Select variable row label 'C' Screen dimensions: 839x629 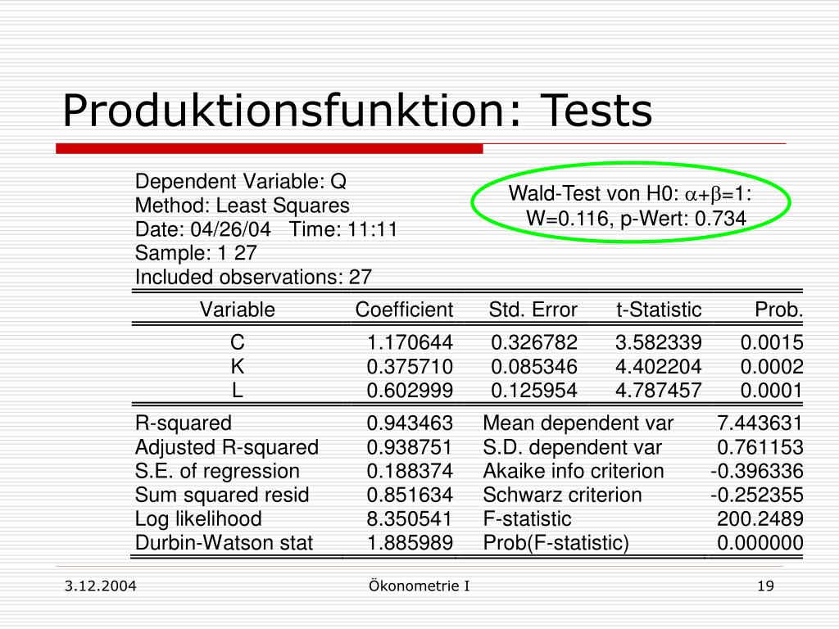pos(237,342)
